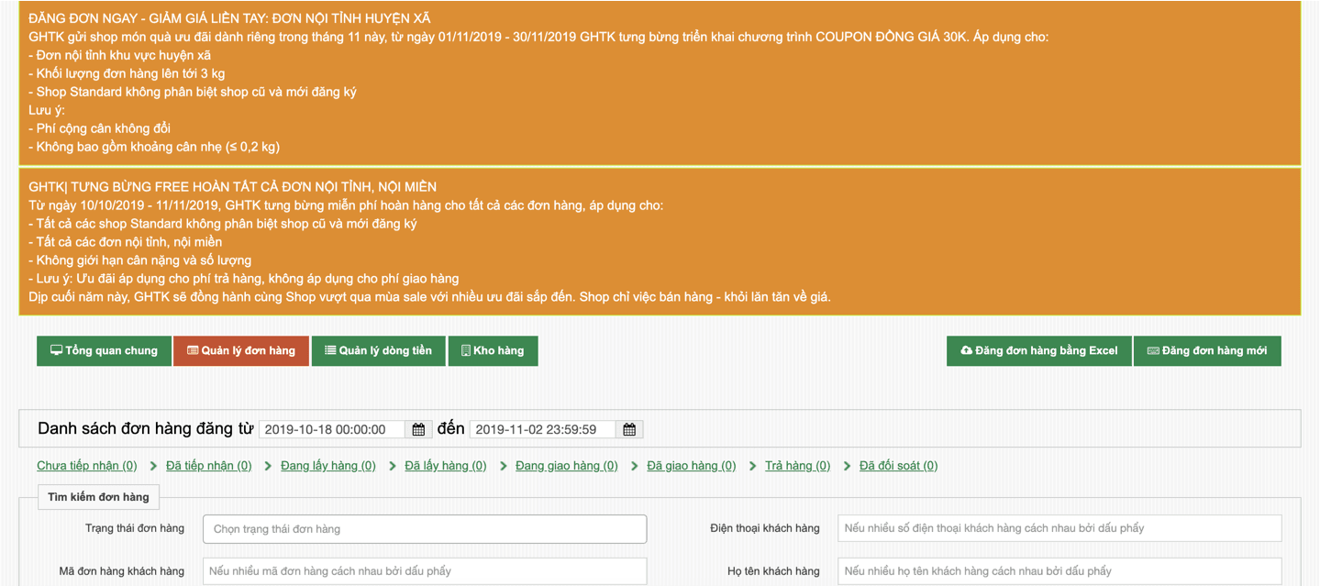The width and height of the screenshot is (1320, 586).
Task: Click line Không giới hạn cân nặng và số lượng
Action: 139,260
